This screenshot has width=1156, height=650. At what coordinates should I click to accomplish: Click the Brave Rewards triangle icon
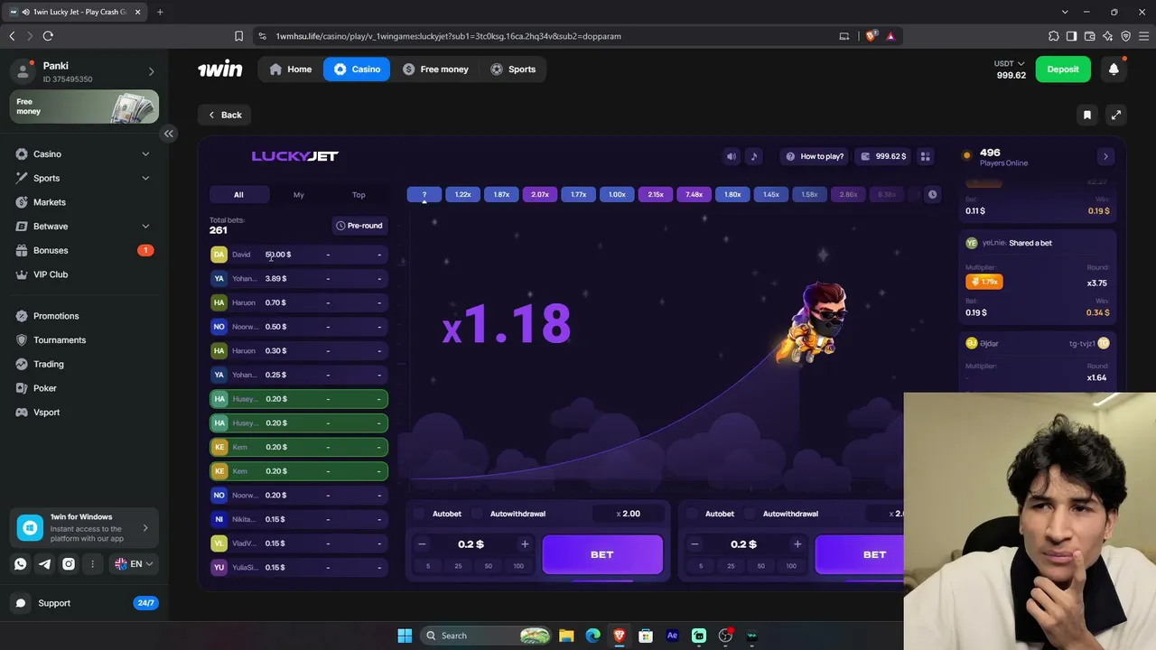(x=890, y=36)
